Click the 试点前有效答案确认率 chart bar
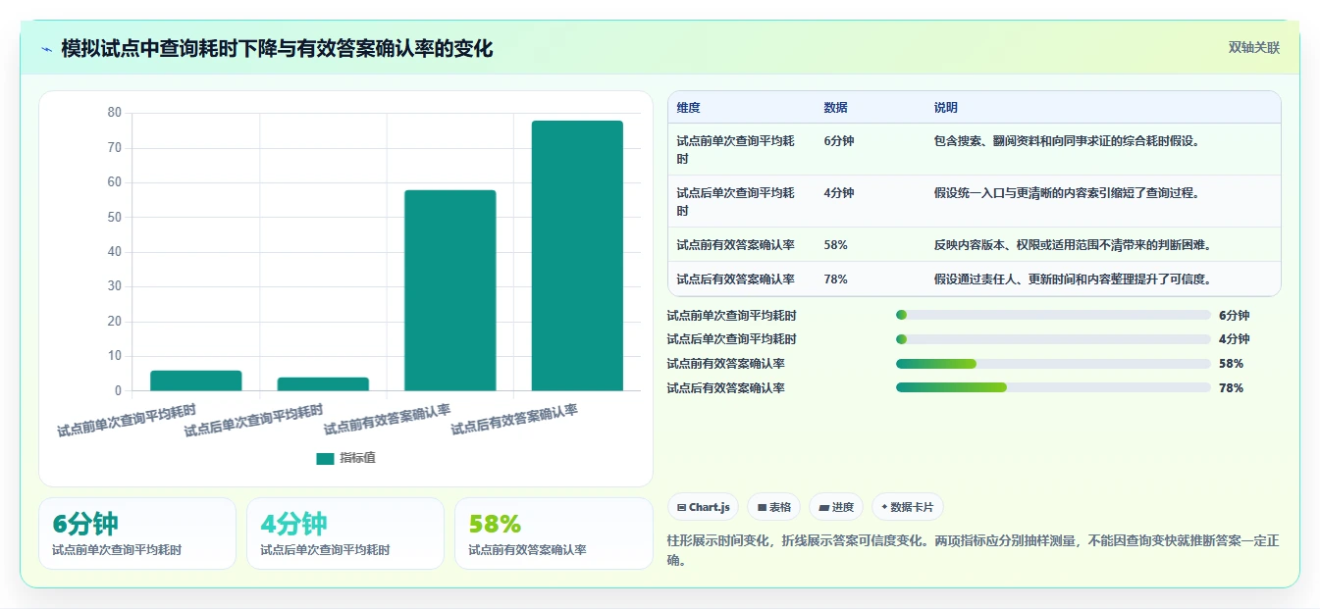Screen dimensions: 1320x609 450,290
